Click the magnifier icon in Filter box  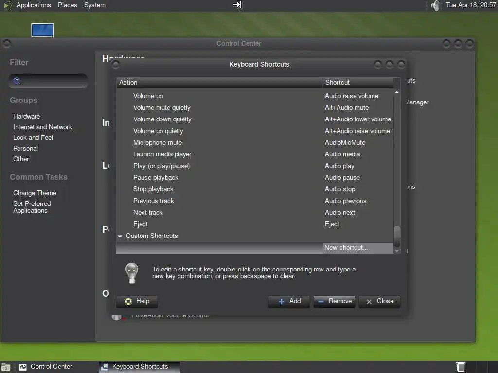[x=17, y=81]
